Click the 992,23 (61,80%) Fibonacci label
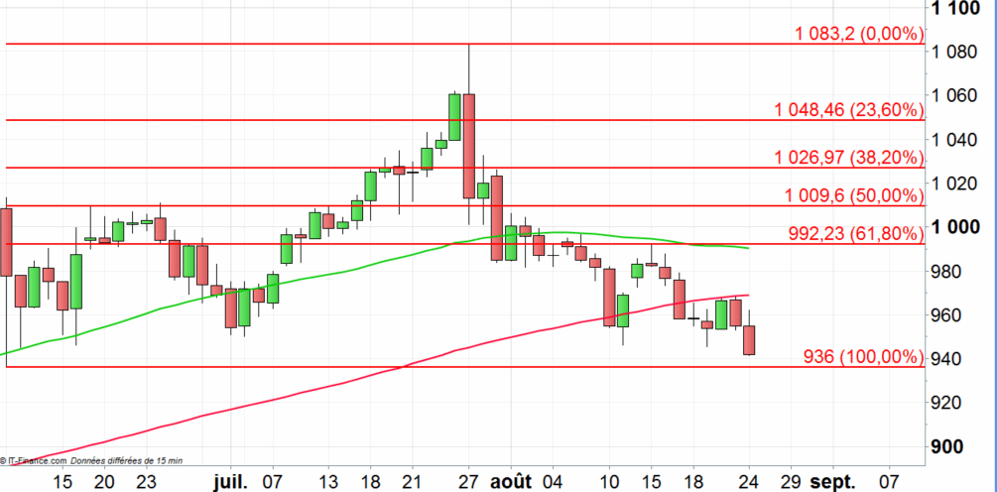Image resolution: width=997 pixels, height=492 pixels. 855,234
